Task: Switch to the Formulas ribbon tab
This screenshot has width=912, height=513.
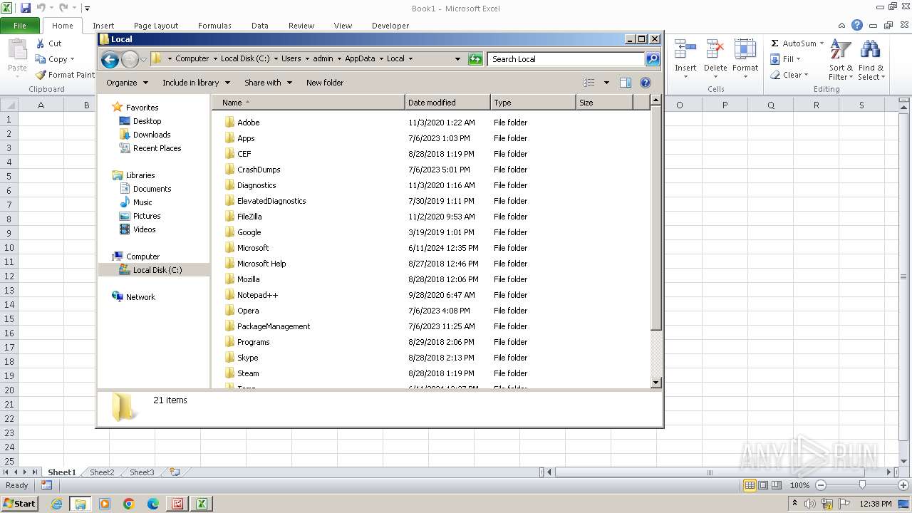Action: tap(214, 26)
